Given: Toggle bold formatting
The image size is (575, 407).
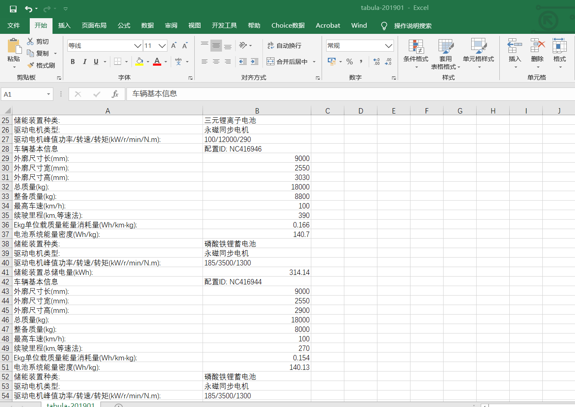Looking at the screenshot, I should tap(73, 62).
